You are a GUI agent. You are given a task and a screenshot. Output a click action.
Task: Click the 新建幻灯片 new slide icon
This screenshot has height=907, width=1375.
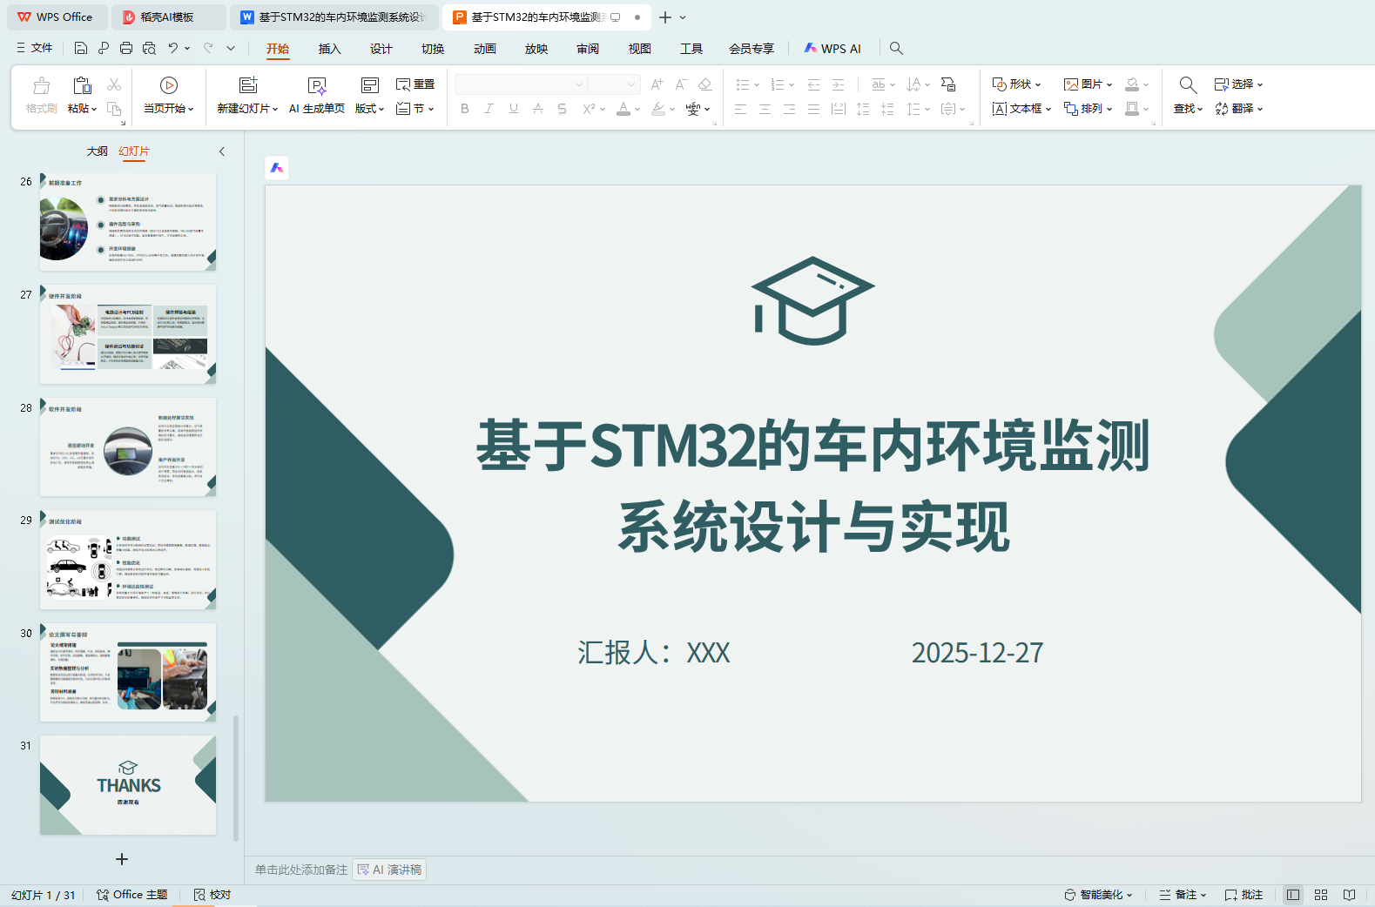[x=248, y=85]
